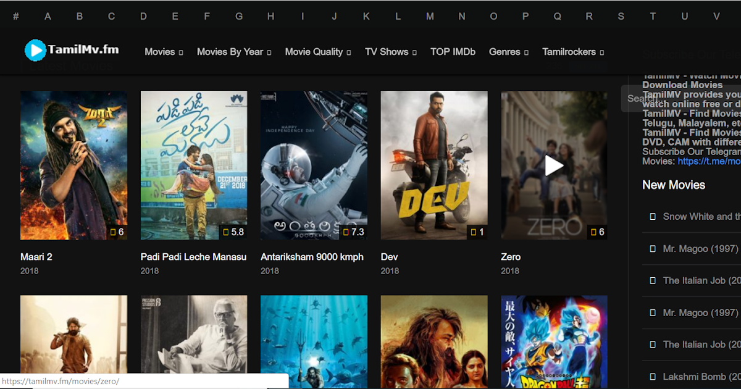Filter titles by letter M
The image size is (741, 389).
click(x=430, y=16)
